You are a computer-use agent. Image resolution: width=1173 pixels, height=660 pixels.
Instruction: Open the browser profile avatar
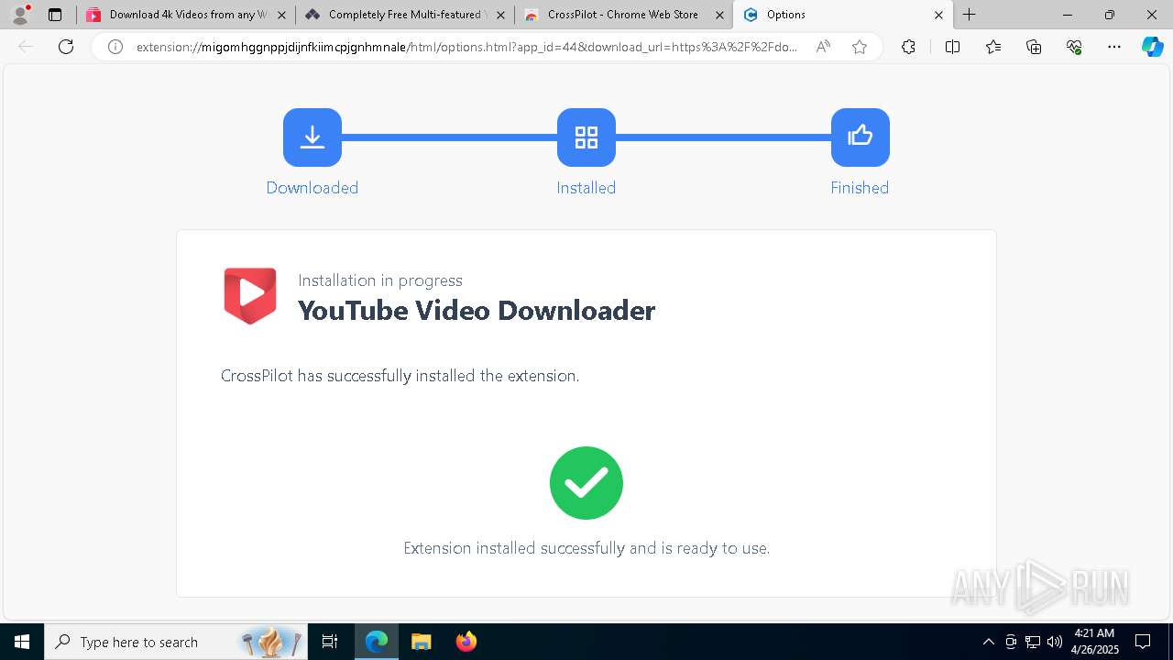20,15
